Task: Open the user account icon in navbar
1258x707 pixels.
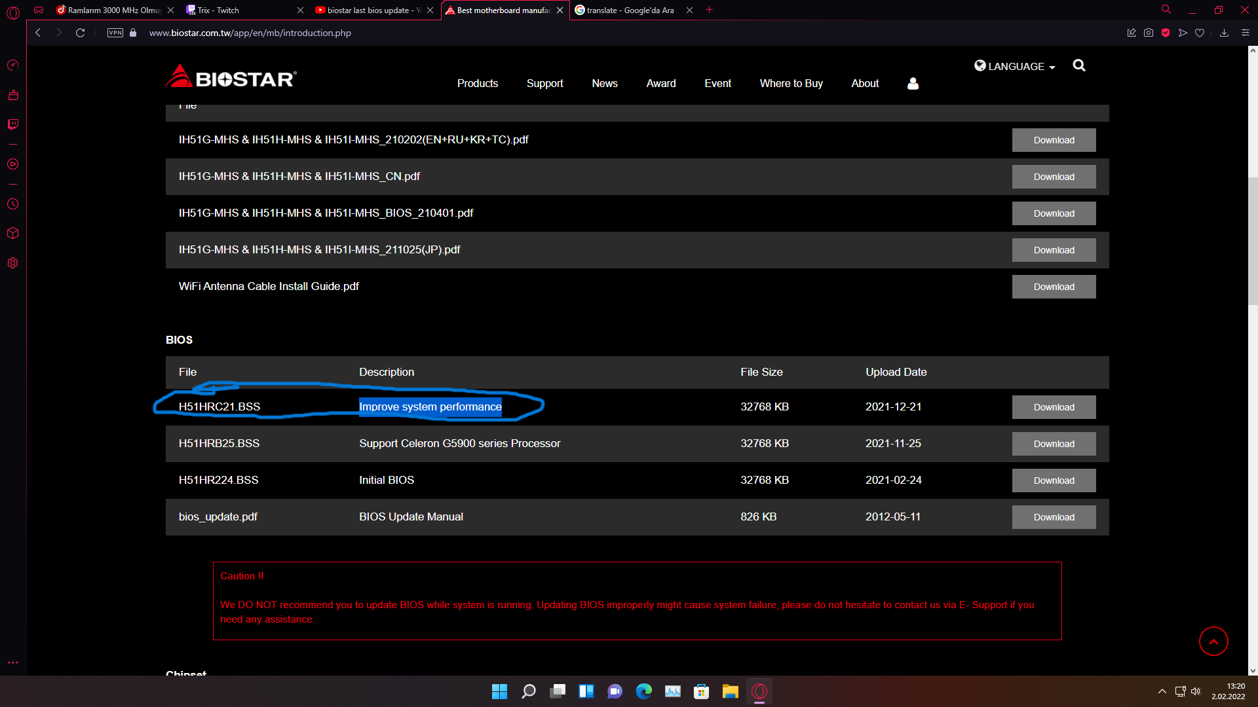Action: [x=913, y=84]
